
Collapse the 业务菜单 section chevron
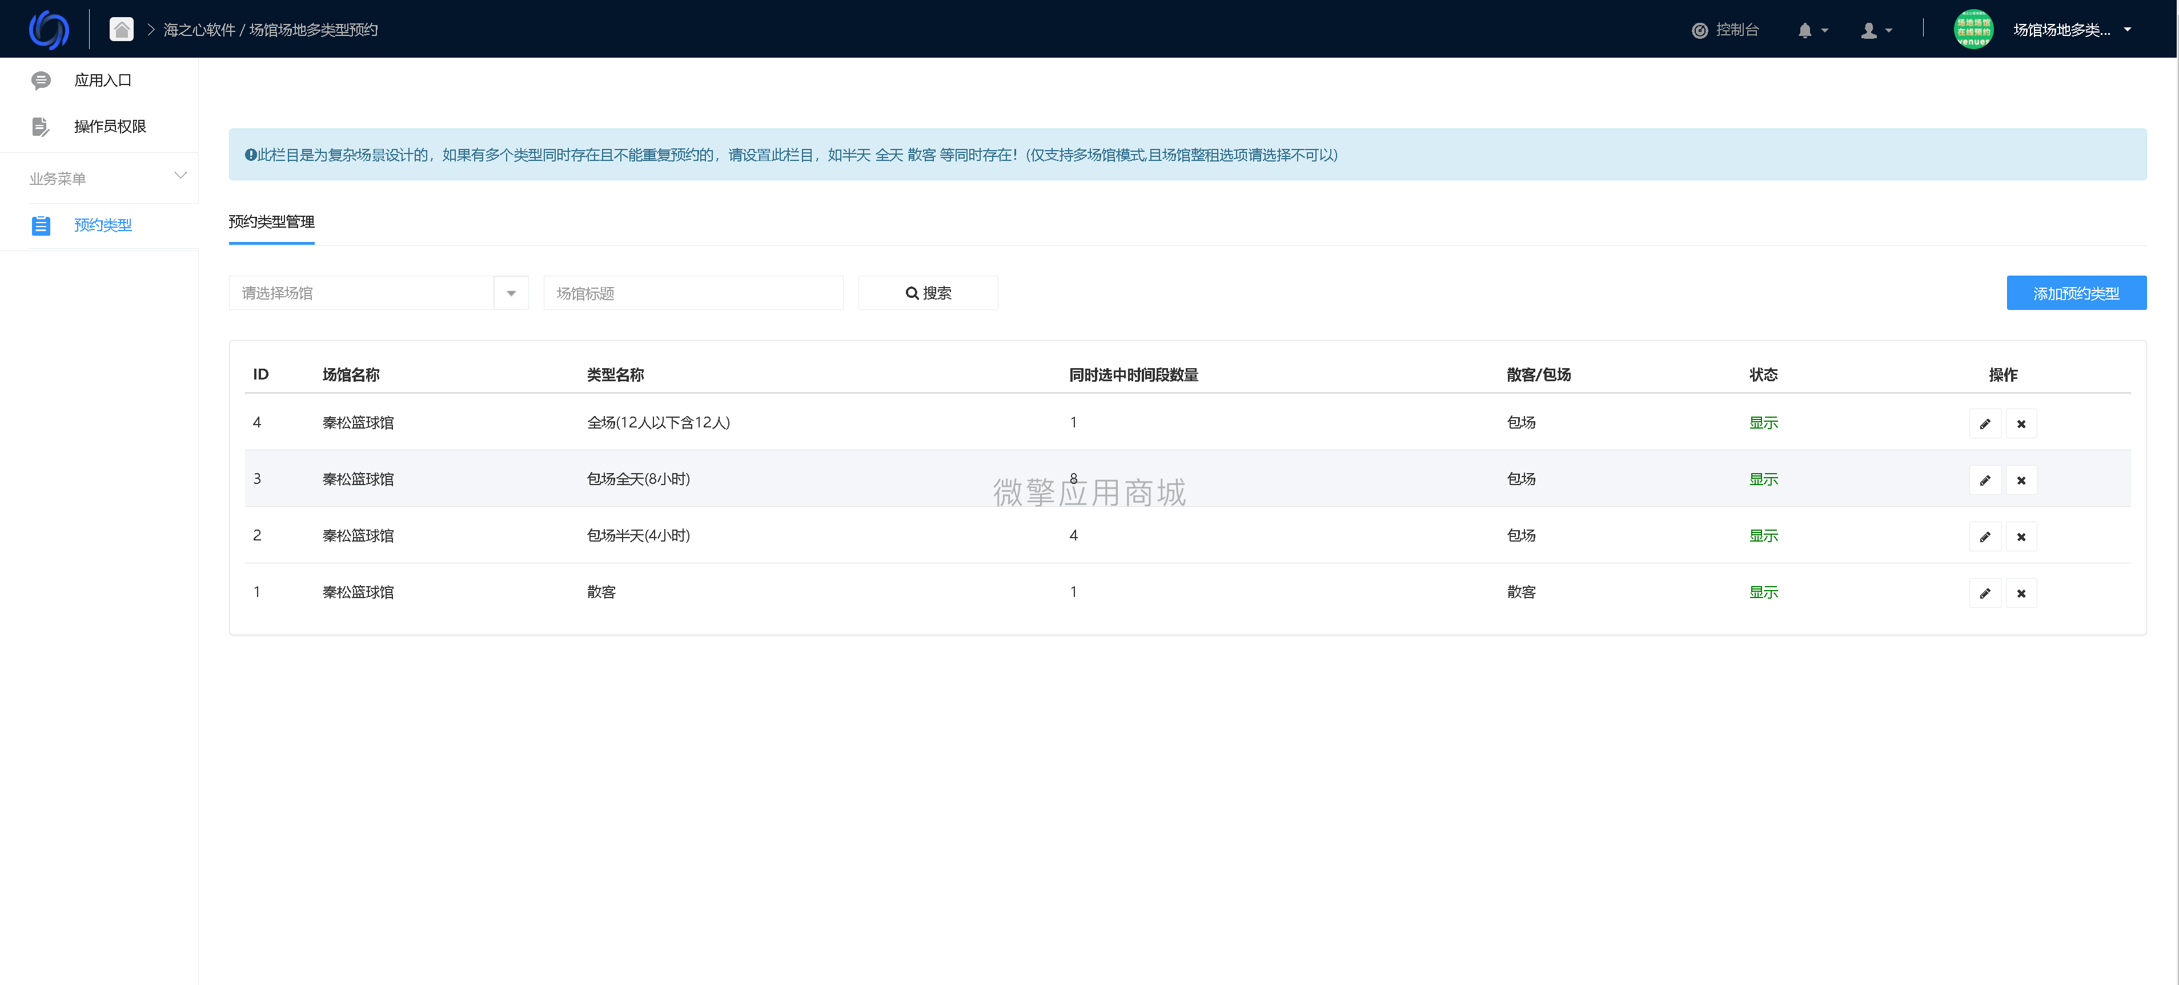click(x=180, y=176)
